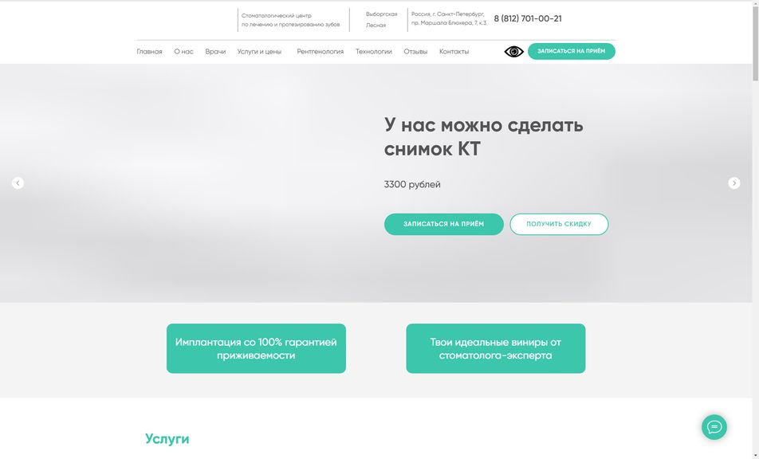
Task: Open Услуги и цены menu
Action: click(259, 51)
